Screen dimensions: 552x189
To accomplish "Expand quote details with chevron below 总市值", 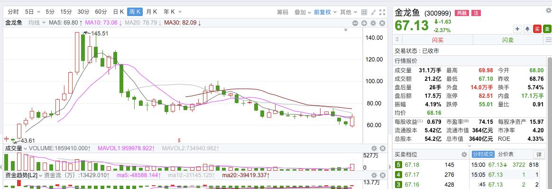I will coord(469,146).
